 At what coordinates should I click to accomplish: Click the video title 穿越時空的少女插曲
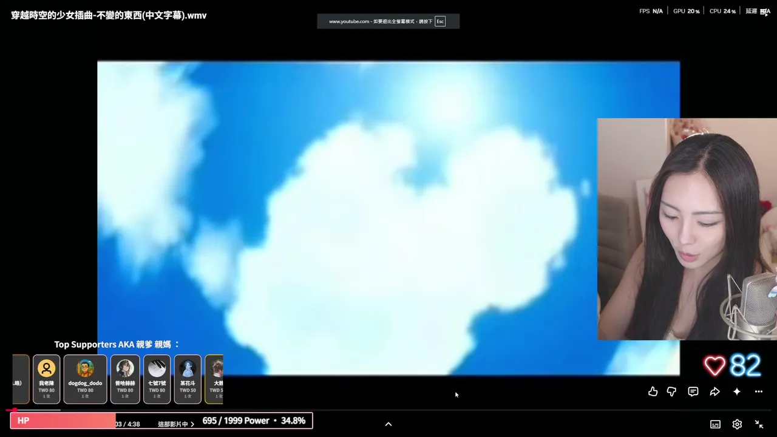tap(109, 15)
